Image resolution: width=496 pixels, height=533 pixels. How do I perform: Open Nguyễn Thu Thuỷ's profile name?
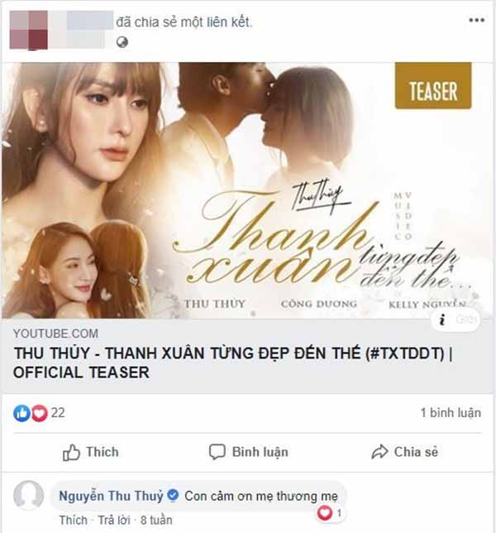click(x=111, y=496)
